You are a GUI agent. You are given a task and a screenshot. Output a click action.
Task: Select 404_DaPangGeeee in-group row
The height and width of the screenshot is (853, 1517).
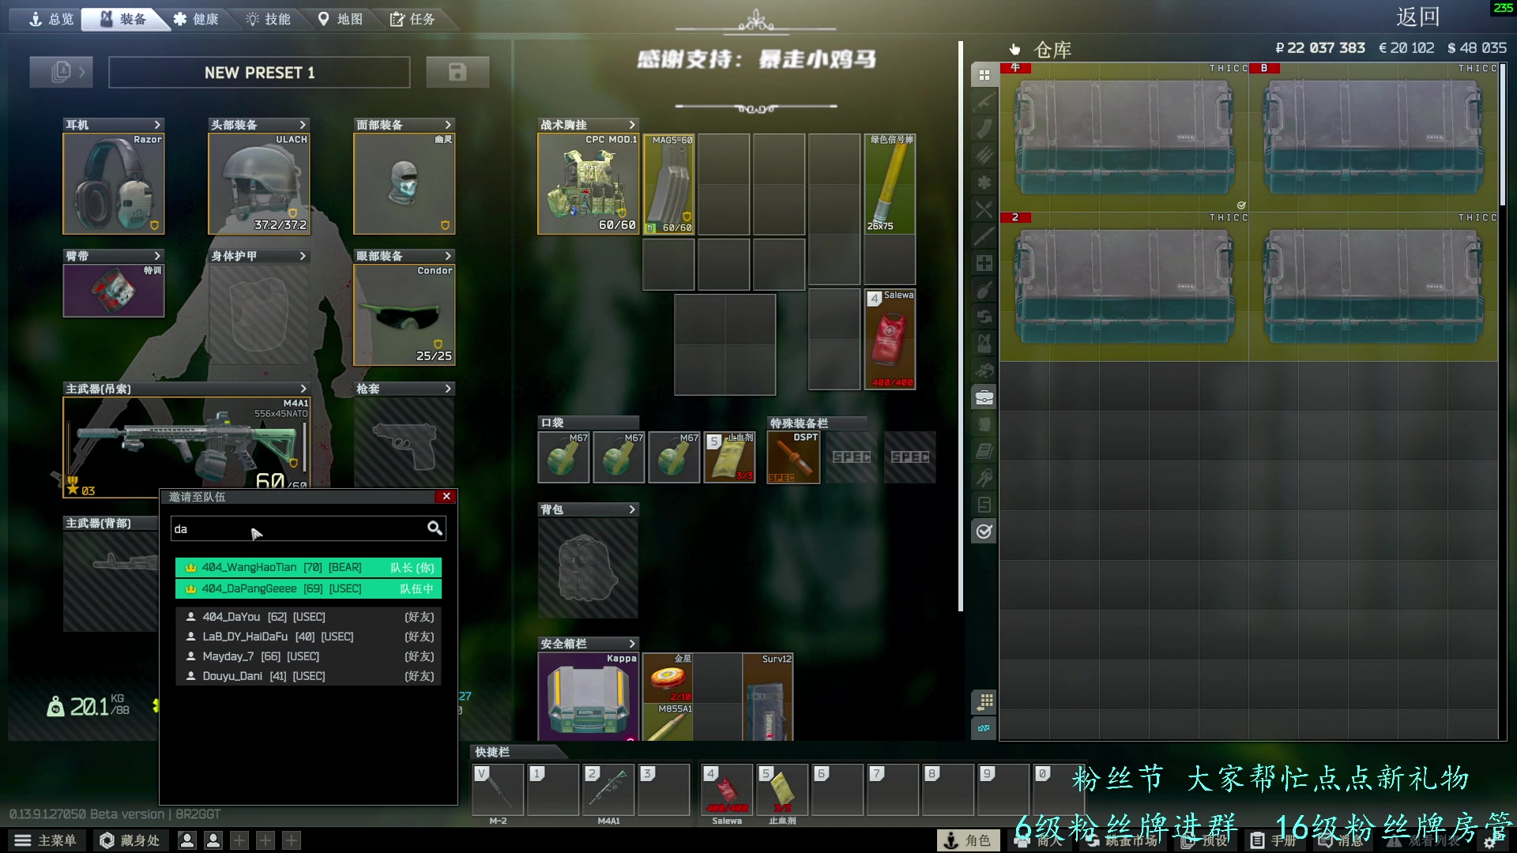308,588
